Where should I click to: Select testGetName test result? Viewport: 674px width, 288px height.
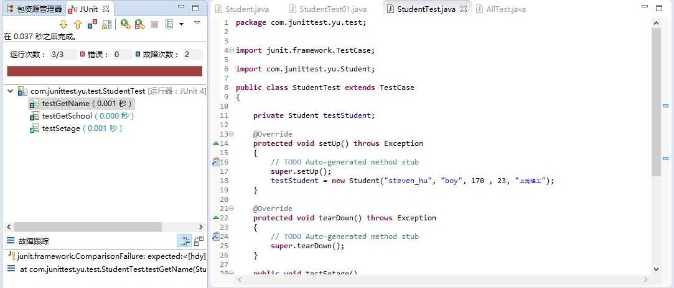tap(82, 103)
